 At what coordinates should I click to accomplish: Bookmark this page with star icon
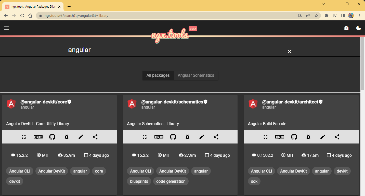click(316, 16)
